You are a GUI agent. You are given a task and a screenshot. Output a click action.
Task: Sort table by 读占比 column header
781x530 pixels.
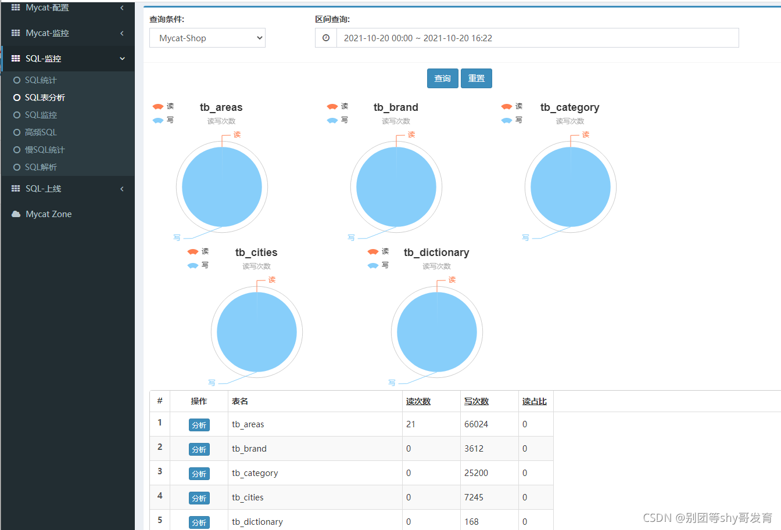coord(535,401)
